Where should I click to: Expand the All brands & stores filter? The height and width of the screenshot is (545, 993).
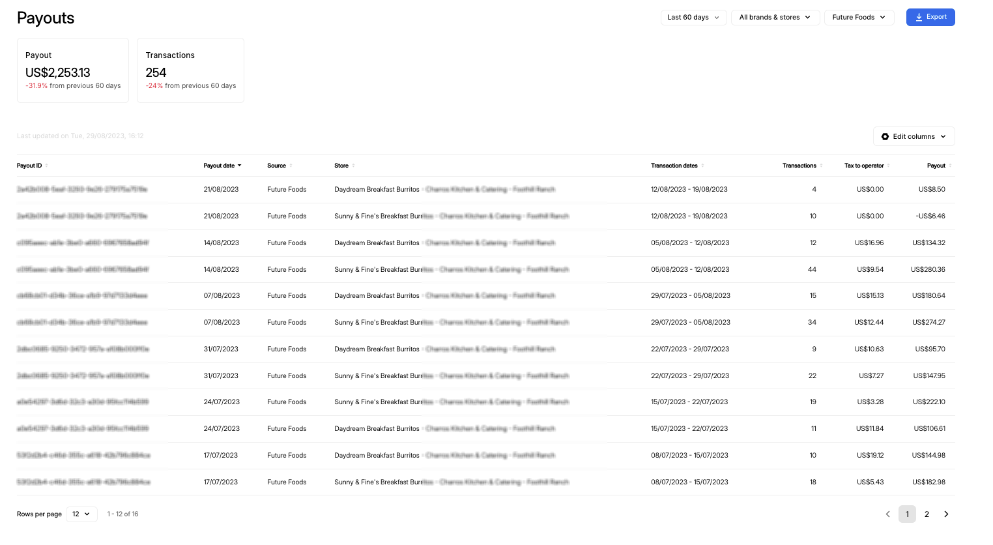(775, 18)
